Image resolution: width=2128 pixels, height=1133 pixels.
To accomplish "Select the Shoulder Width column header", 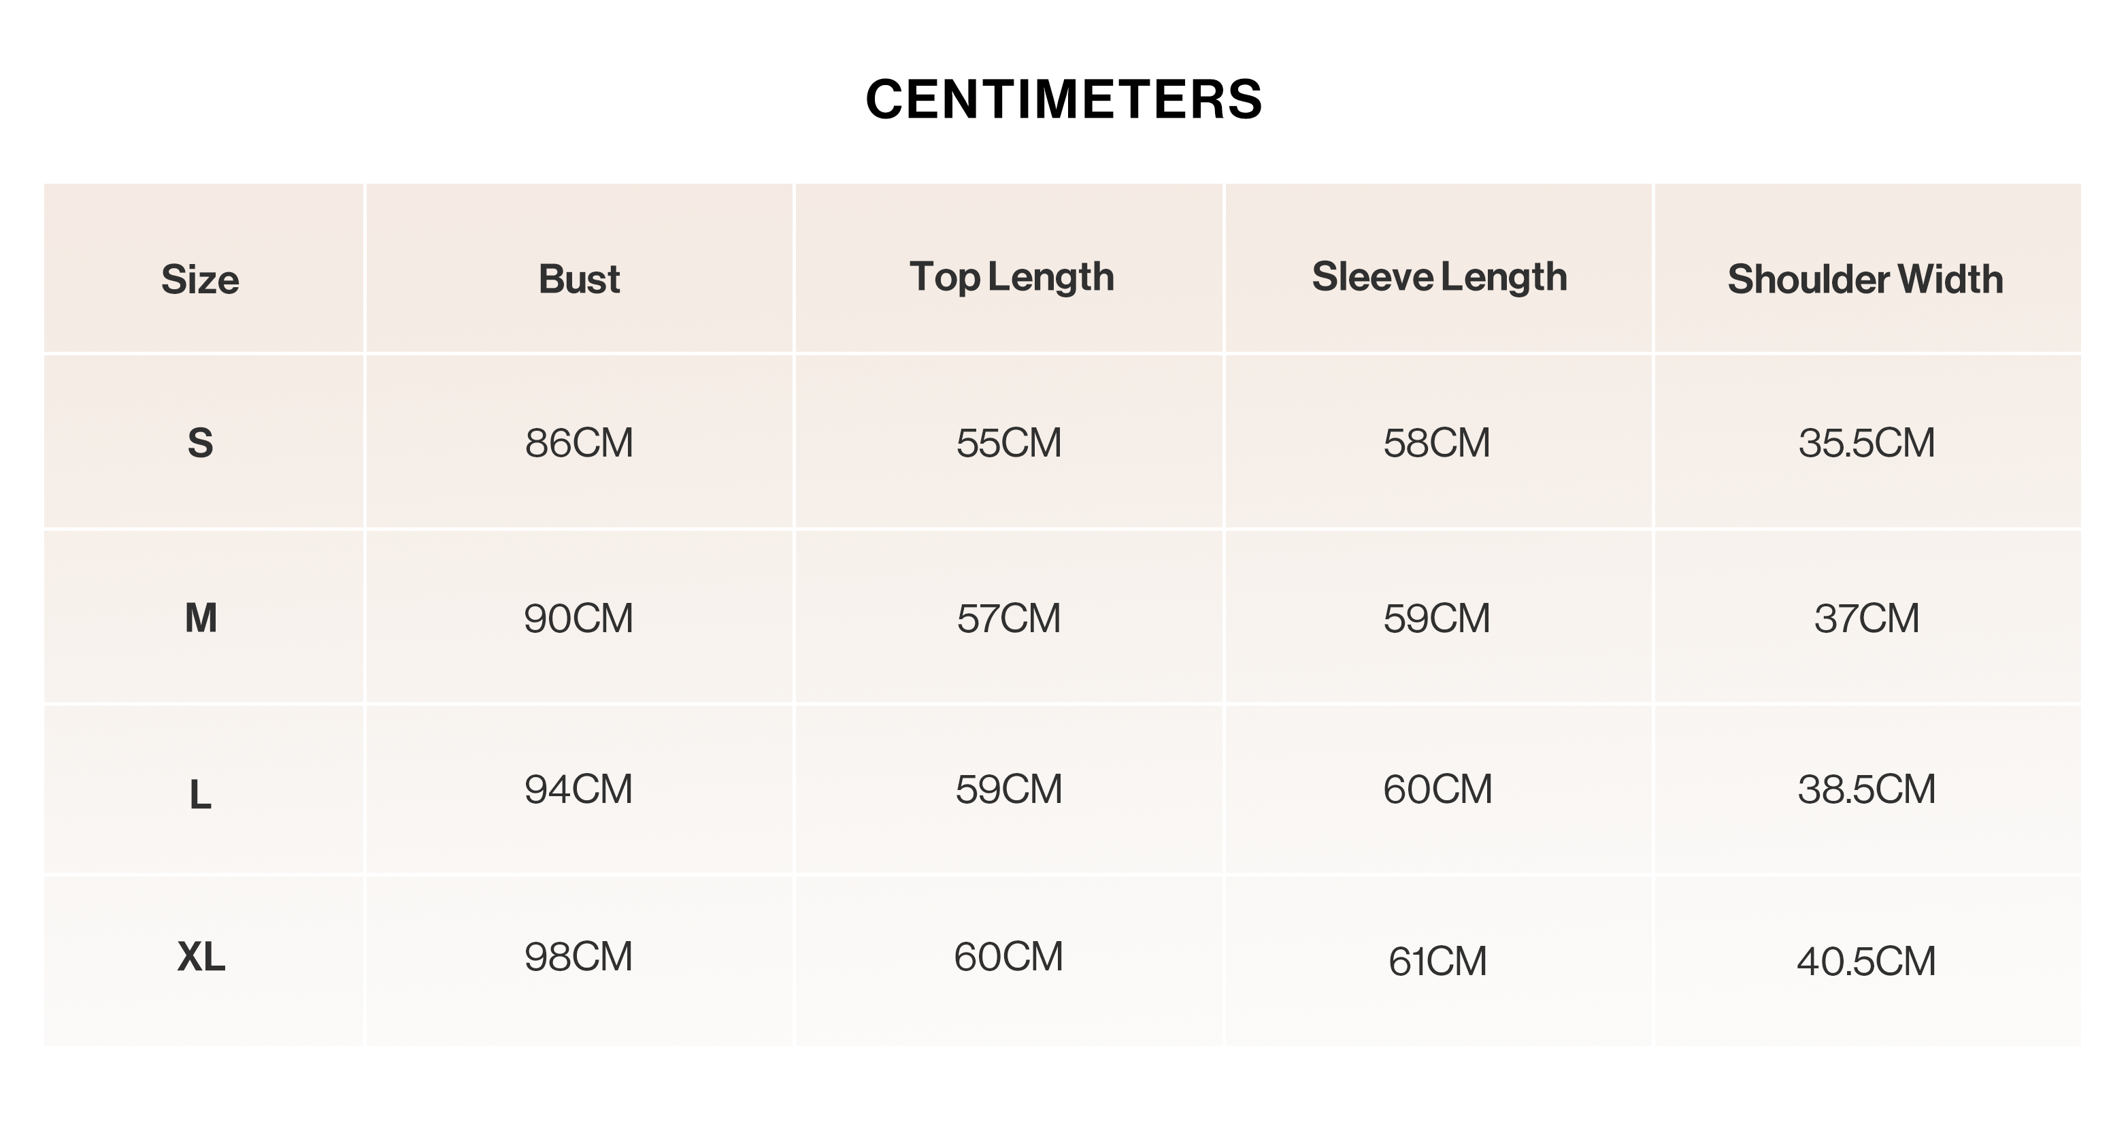I will tap(1865, 279).
